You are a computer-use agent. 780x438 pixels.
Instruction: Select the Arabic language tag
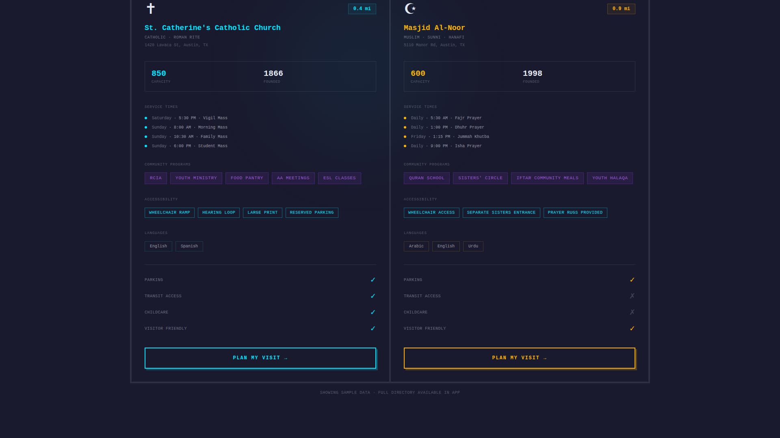click(x=416, y=246)
